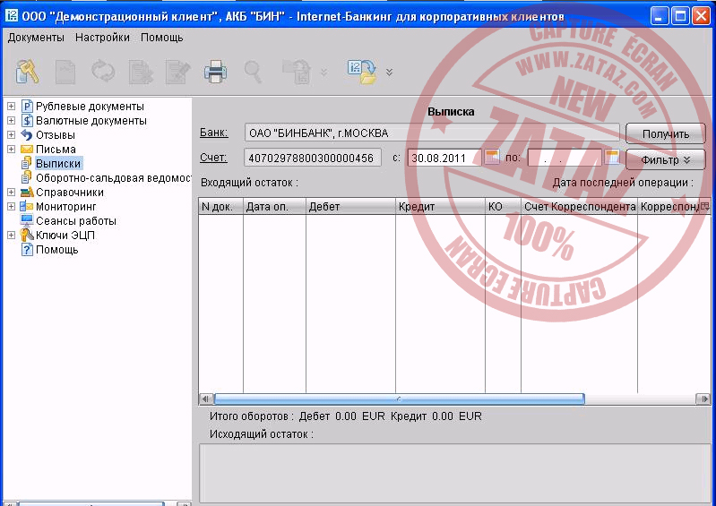Screen dimensions: 716x506
Task: Click the Мониторинг tree icon
Action: 27,206
